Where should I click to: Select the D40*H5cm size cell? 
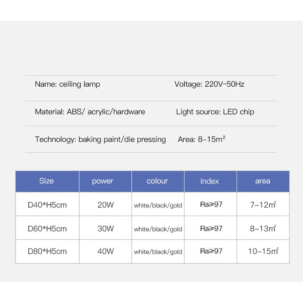click(x=47, y=205)
